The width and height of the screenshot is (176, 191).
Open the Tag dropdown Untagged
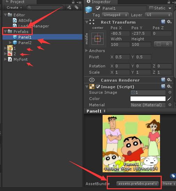pos(115,15)
